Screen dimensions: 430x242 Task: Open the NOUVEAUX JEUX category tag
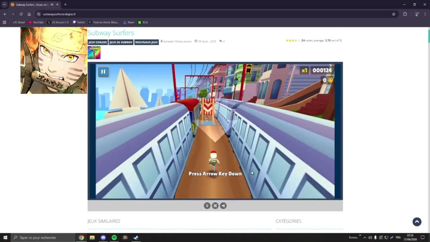(146, 42)
